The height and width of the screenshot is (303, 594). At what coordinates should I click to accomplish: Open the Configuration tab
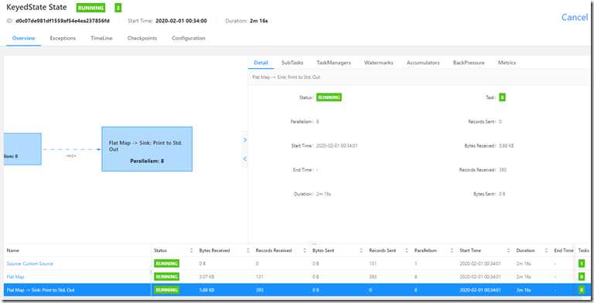(x=189, y=38)
